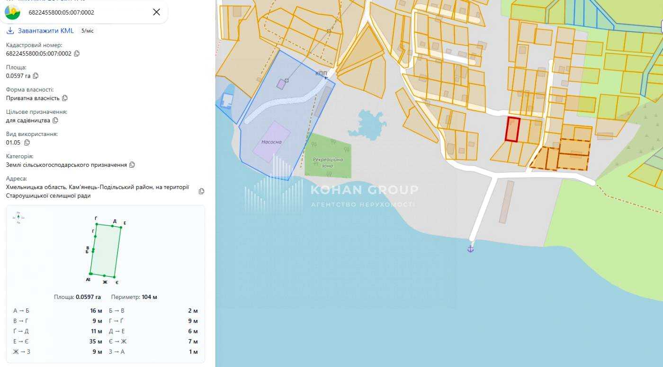Click the download arrow icon beside KML

tap(10, 31)
